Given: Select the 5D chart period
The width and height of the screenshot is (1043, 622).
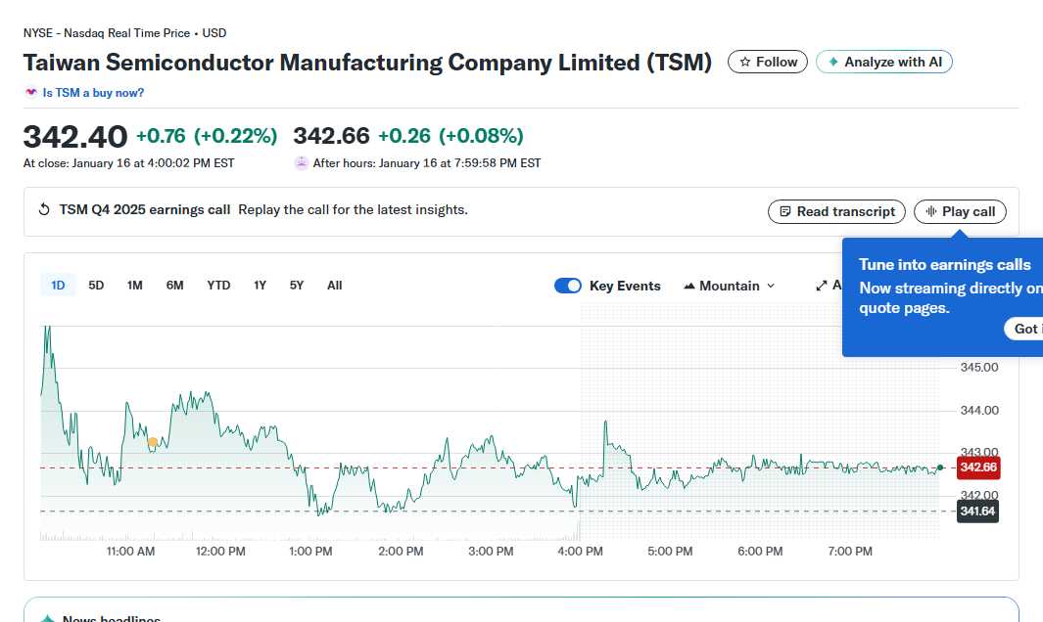Looking at the screenshot, I should pos(96,285).
